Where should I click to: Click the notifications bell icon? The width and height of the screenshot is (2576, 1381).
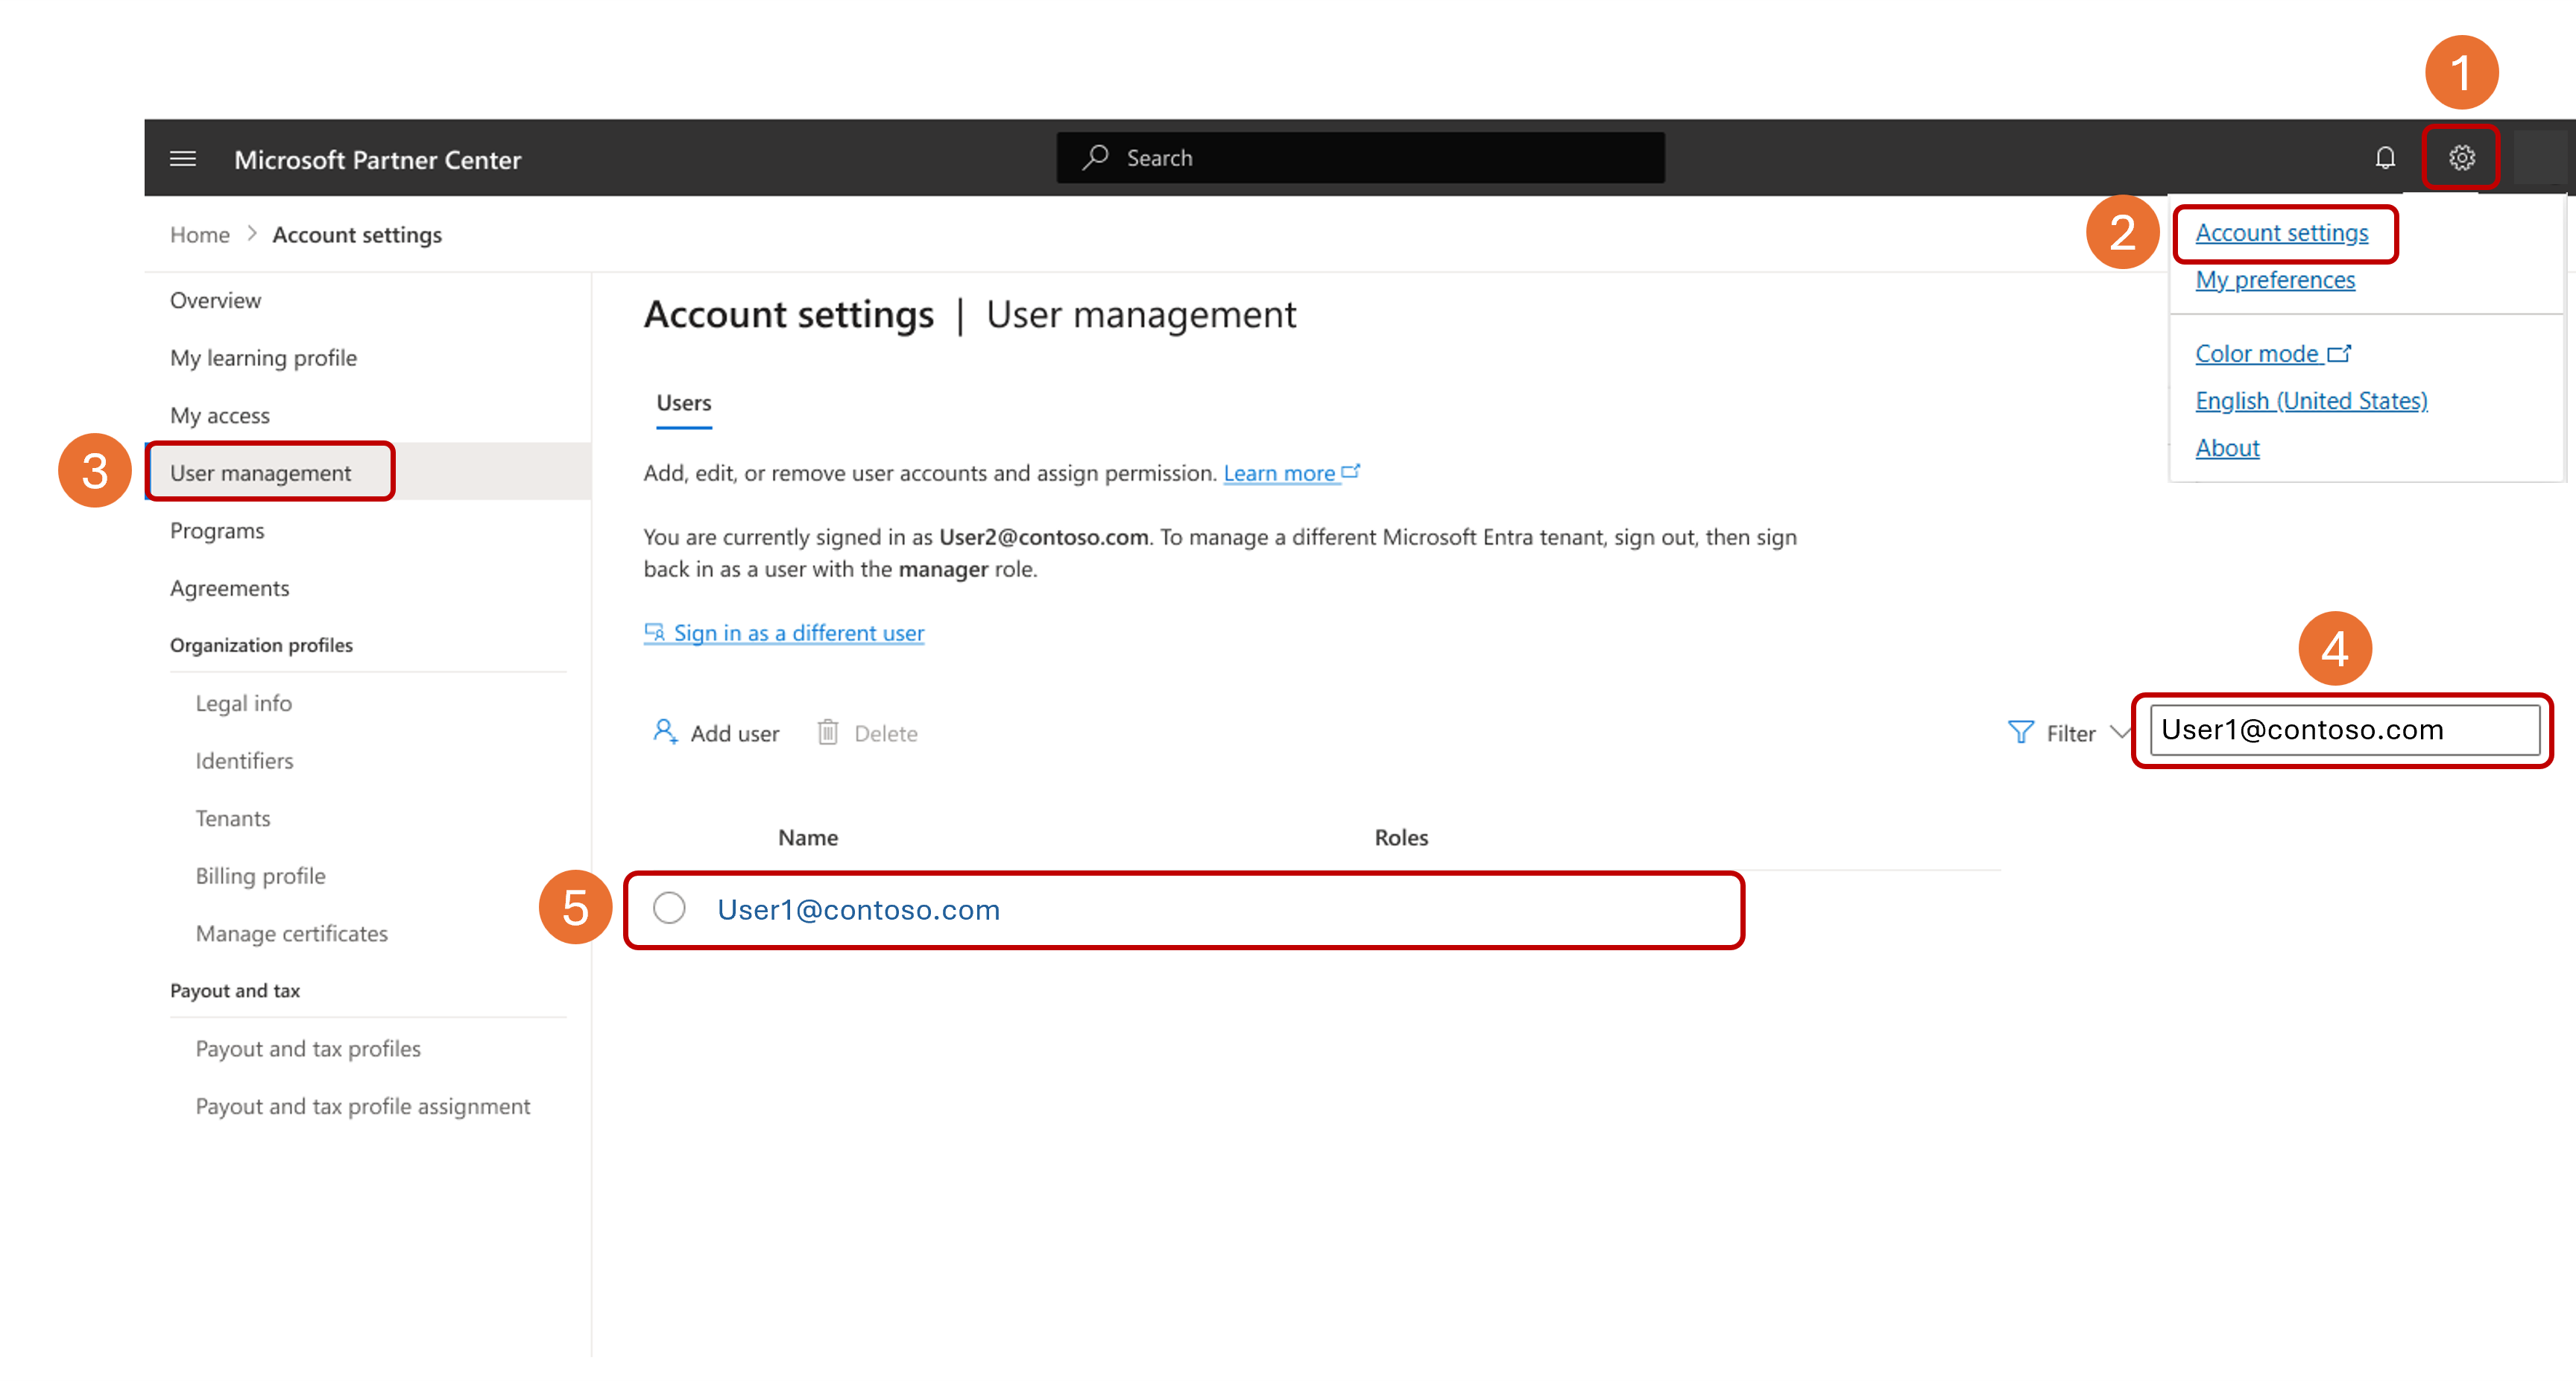(x=2385, y=158)
